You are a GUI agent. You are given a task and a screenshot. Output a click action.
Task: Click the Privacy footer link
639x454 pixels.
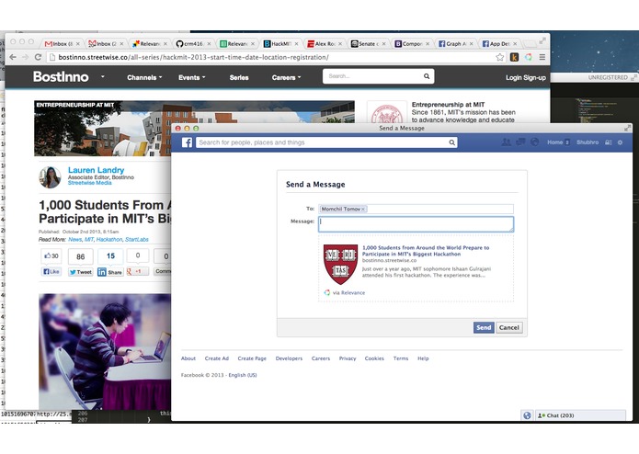(348, 358)
